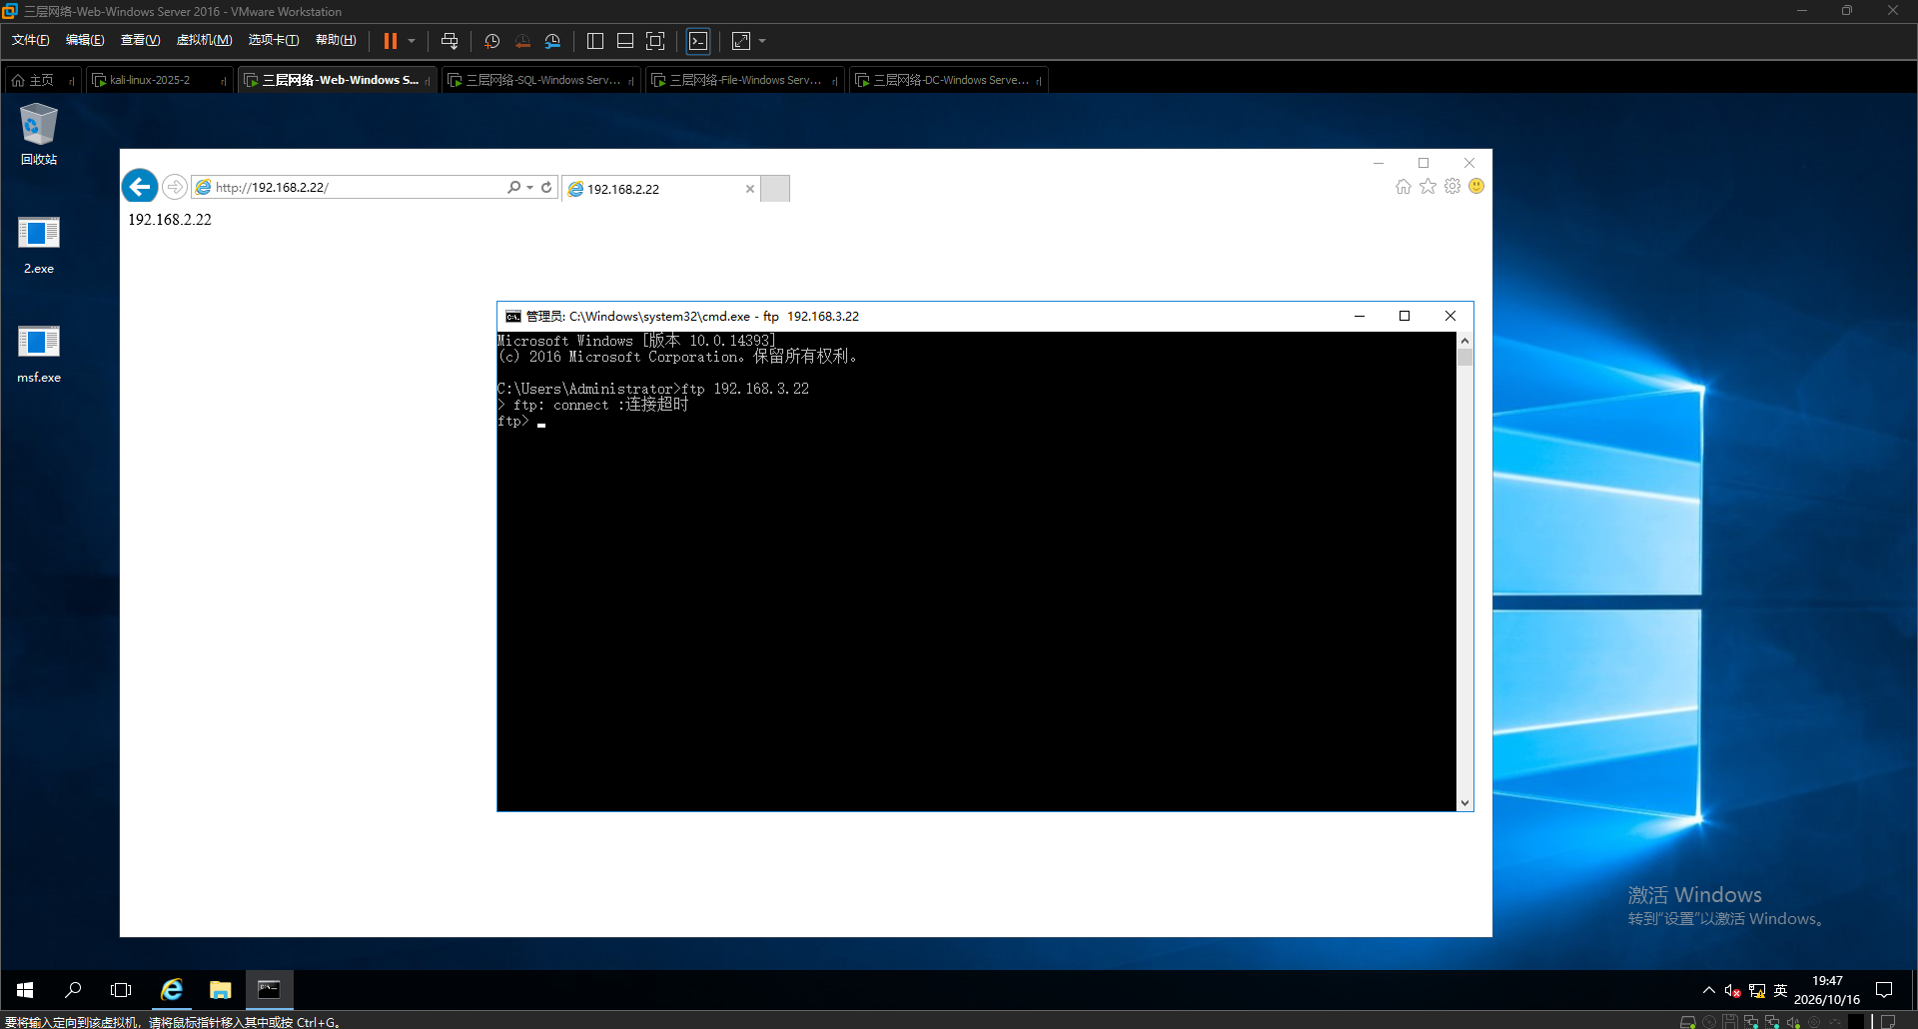Click the console view icon in VMware toolbar
Image resolution: width=1918 pixels, height=1029 pixels.
click(698, 41)
